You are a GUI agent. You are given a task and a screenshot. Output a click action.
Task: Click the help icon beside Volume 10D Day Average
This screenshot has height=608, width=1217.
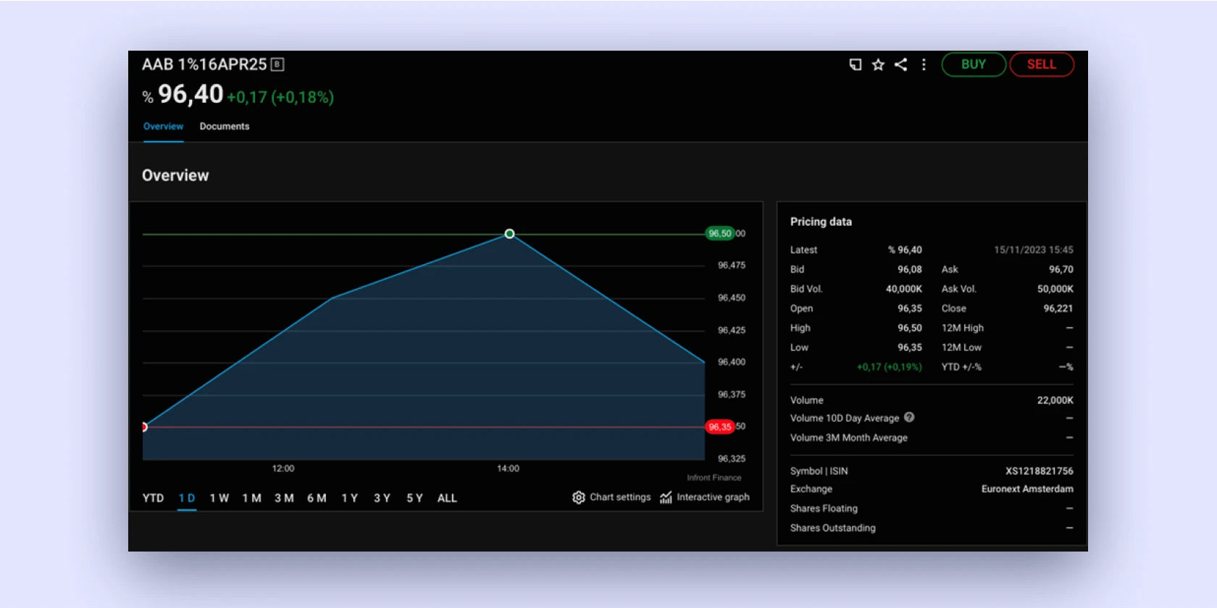point(909,418)
